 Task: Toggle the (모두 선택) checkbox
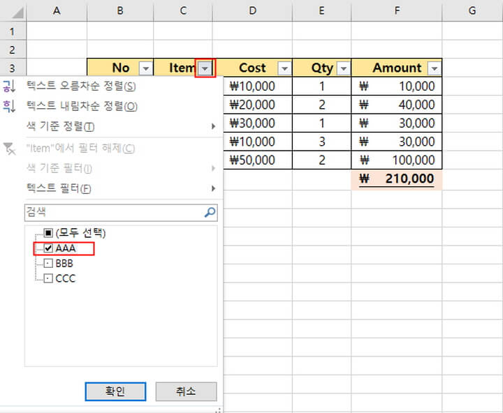pos(48,233)
